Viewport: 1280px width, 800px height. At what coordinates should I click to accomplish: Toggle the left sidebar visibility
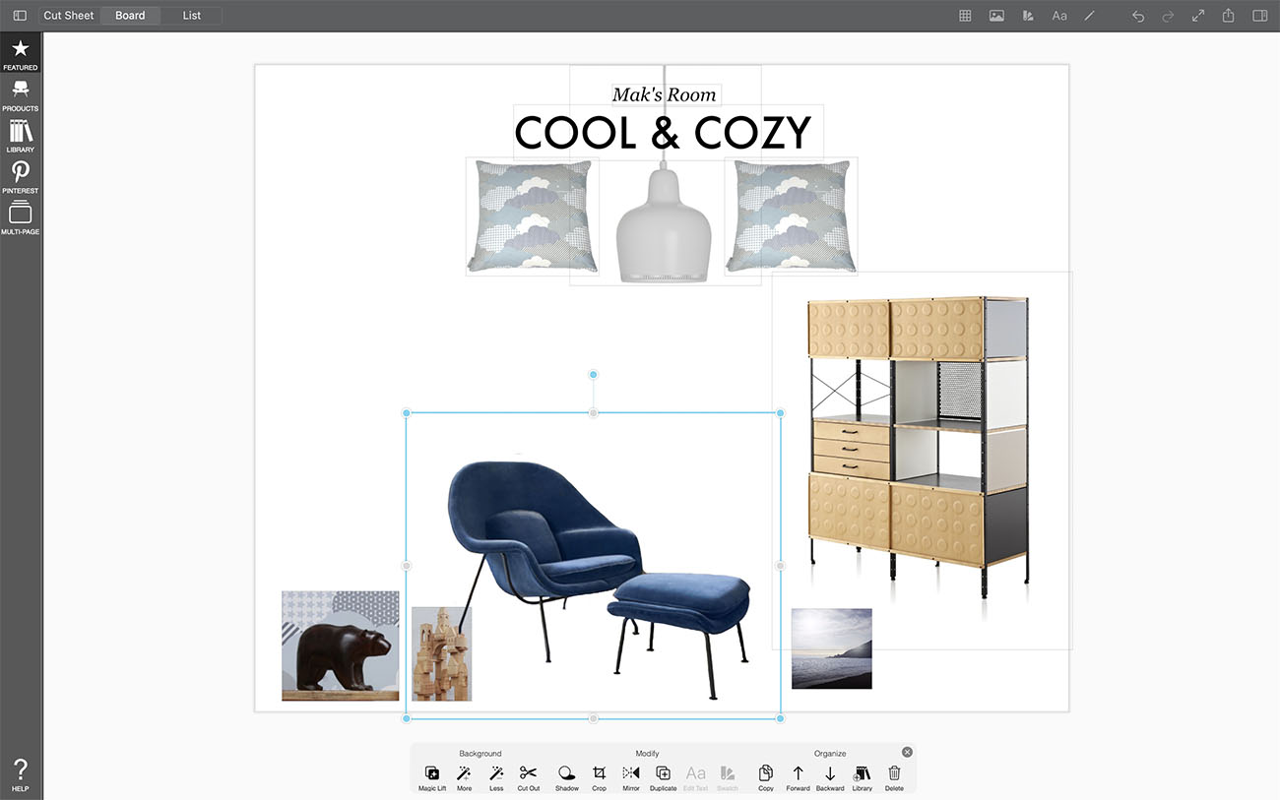[x=20, y=16]
